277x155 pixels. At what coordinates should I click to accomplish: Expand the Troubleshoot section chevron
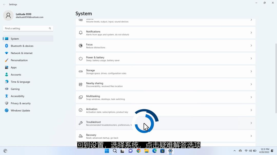pos(251,123)
